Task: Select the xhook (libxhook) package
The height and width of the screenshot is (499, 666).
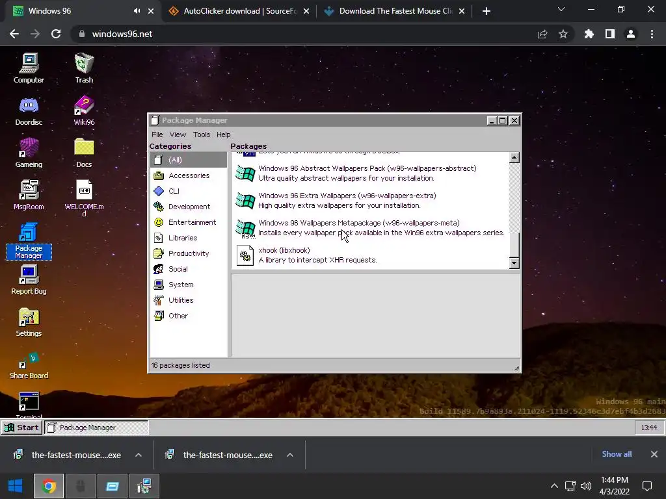Action: (x=370, y=255)
